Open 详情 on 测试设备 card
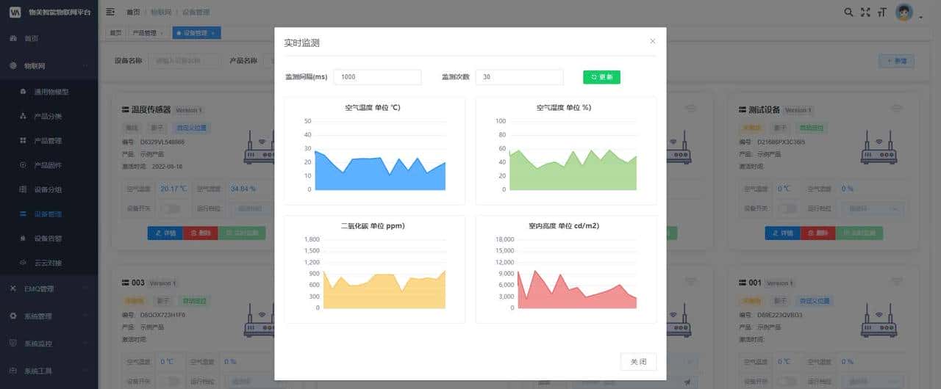 click(x=783, y=233)
